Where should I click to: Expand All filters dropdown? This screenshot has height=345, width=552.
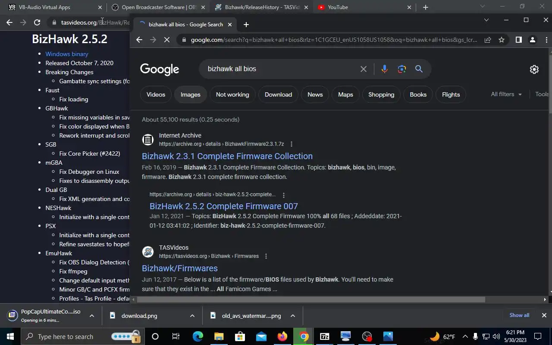point(506,94)
